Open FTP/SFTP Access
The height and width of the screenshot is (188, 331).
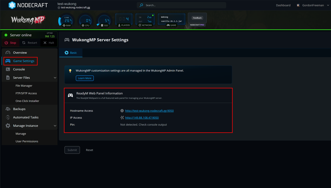26,93
